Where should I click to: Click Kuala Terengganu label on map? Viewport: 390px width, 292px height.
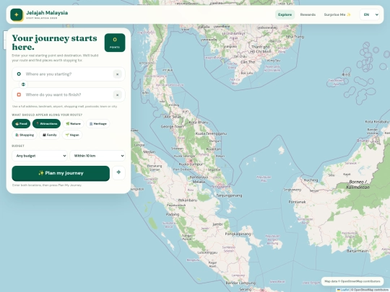(211, 133)
